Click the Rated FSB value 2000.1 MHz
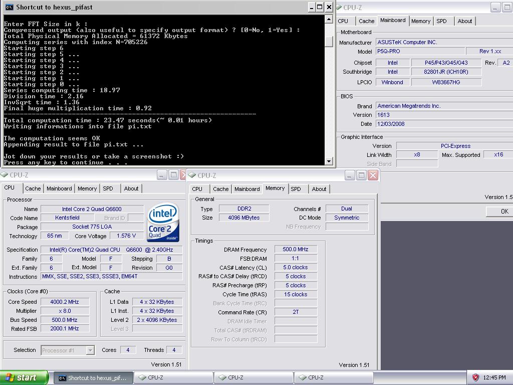This screenshot has height=385, width=513. [x=65, y=328]
